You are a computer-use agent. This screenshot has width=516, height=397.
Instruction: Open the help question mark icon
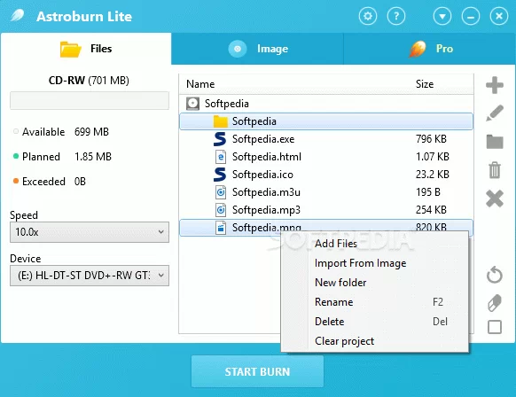click(396, 16)
